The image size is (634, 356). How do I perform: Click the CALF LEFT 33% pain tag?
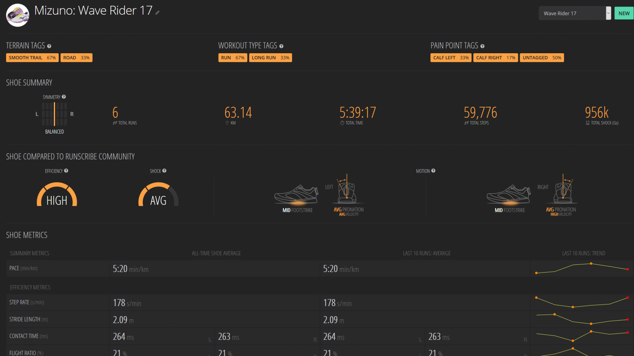[451, 58]
